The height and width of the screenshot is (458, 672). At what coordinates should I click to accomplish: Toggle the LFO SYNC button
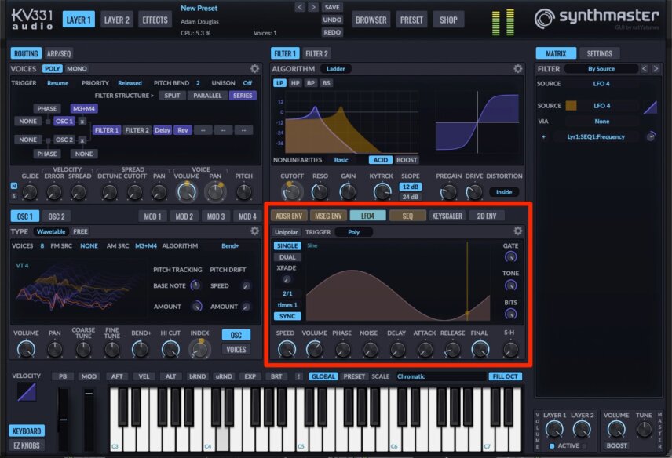tap(287, 316)
